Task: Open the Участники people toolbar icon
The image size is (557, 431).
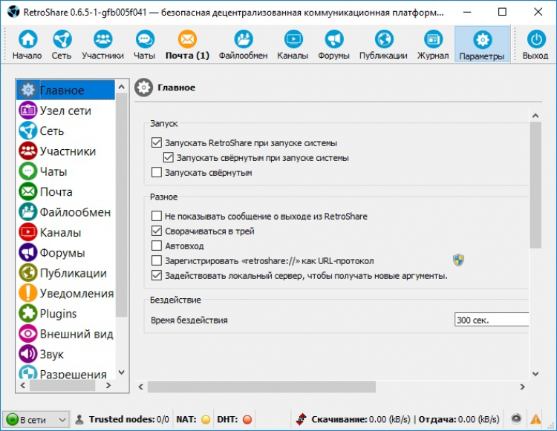Action: click(x=102, y=45)
